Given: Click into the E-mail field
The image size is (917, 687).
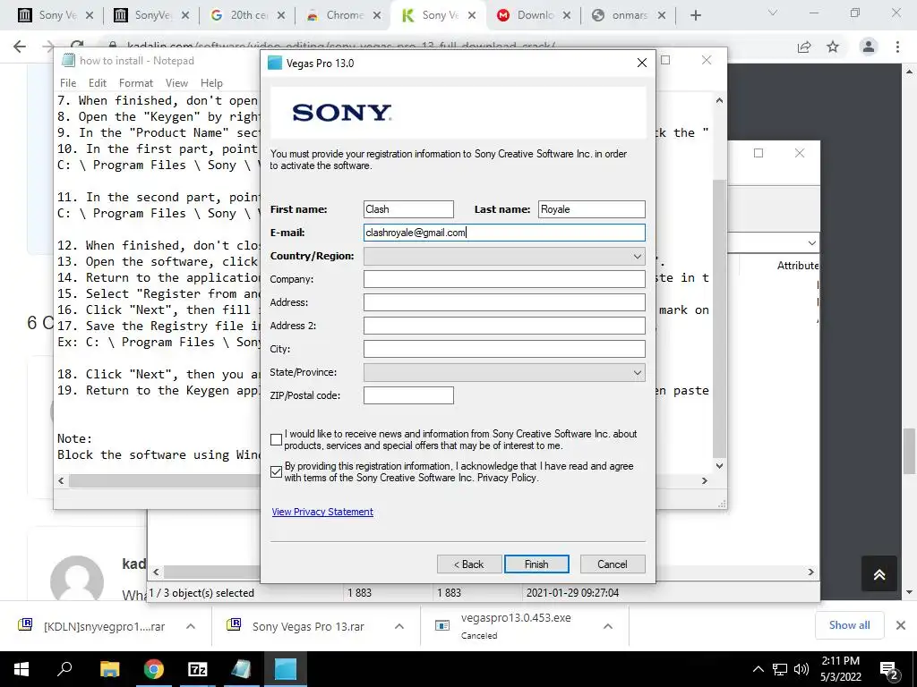Looking at the screenshot, I should [504, 233].
